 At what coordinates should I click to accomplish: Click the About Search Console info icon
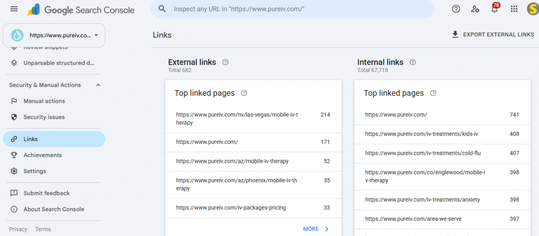[x=14, y=209]
